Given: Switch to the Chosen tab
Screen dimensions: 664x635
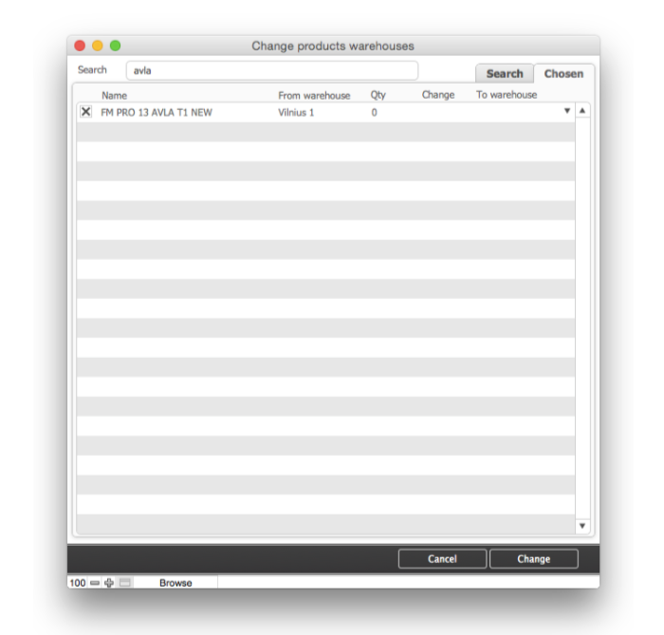Looking at the screenshot, I should (x=563, y=73).
